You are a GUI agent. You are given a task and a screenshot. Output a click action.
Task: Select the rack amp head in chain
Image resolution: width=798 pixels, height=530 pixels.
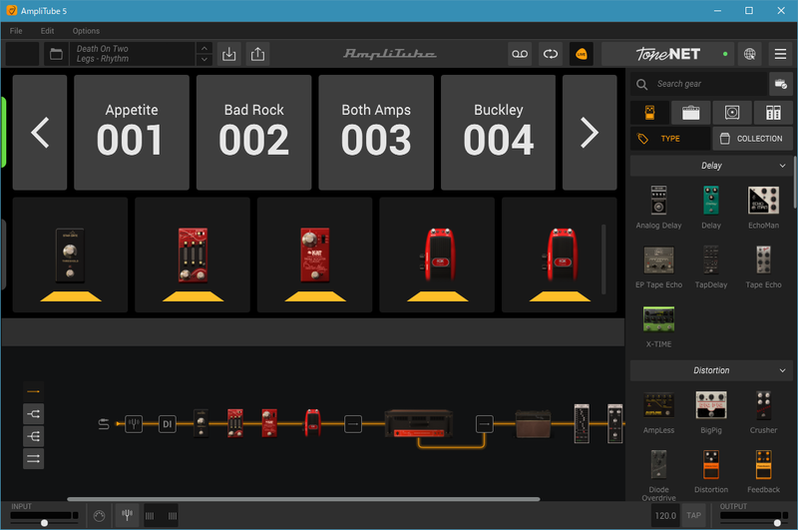tap(419, 423)
